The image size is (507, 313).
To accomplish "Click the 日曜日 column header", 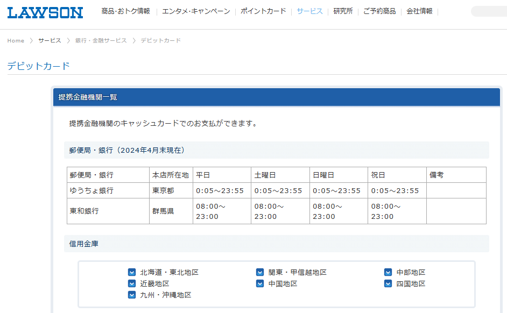I will pos(339,175).
